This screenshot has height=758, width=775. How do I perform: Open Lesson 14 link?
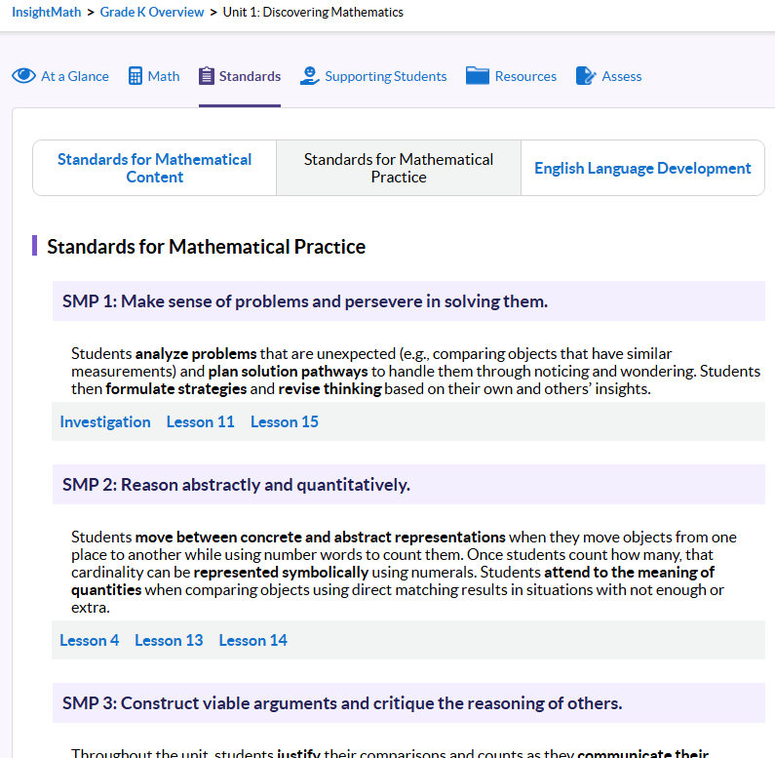[x=252, y=641]
